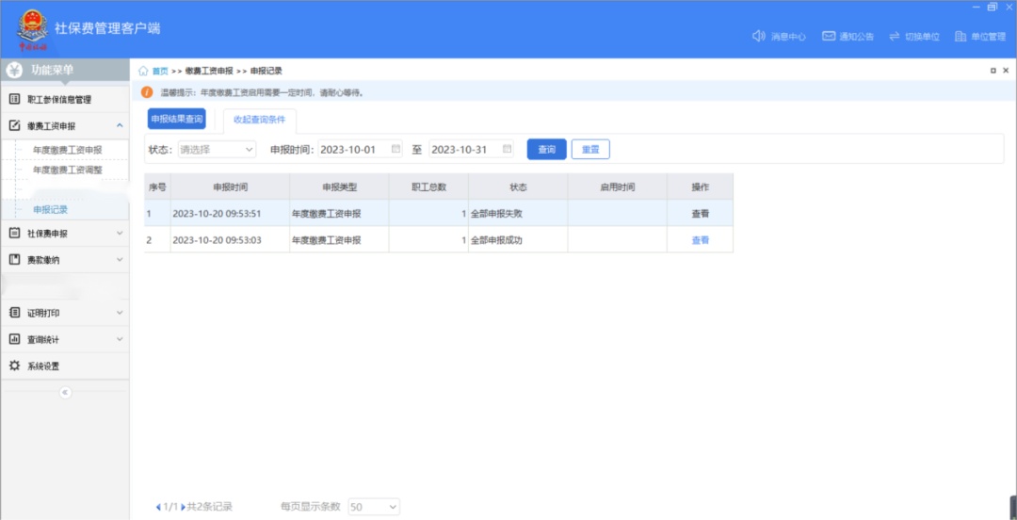The width and height of the screenshot is (1017, 520).
Task: Click the 首页 home icon
Action: click(143, 71)
